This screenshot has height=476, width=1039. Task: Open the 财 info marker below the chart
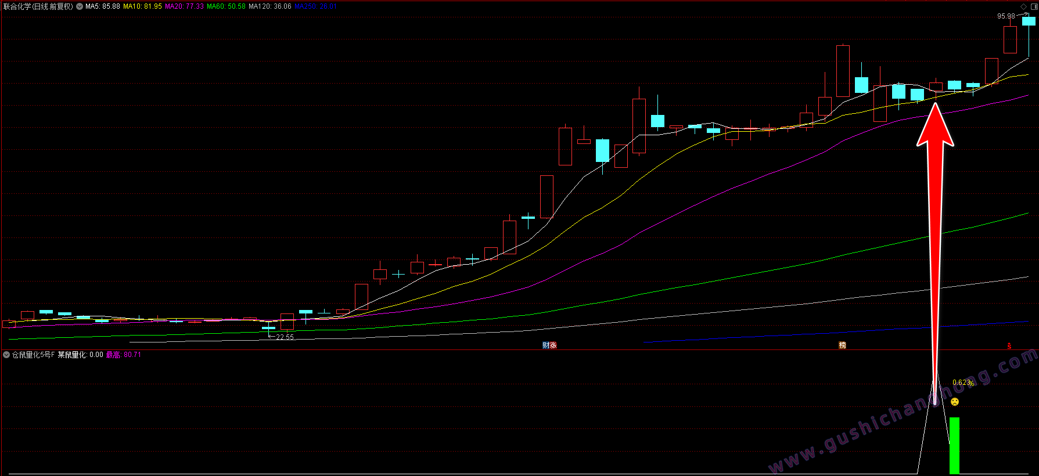546,345
